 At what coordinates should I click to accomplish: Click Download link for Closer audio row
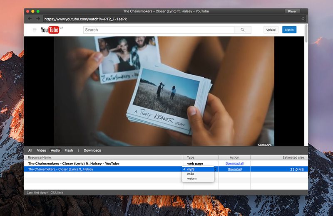point(235,169)
